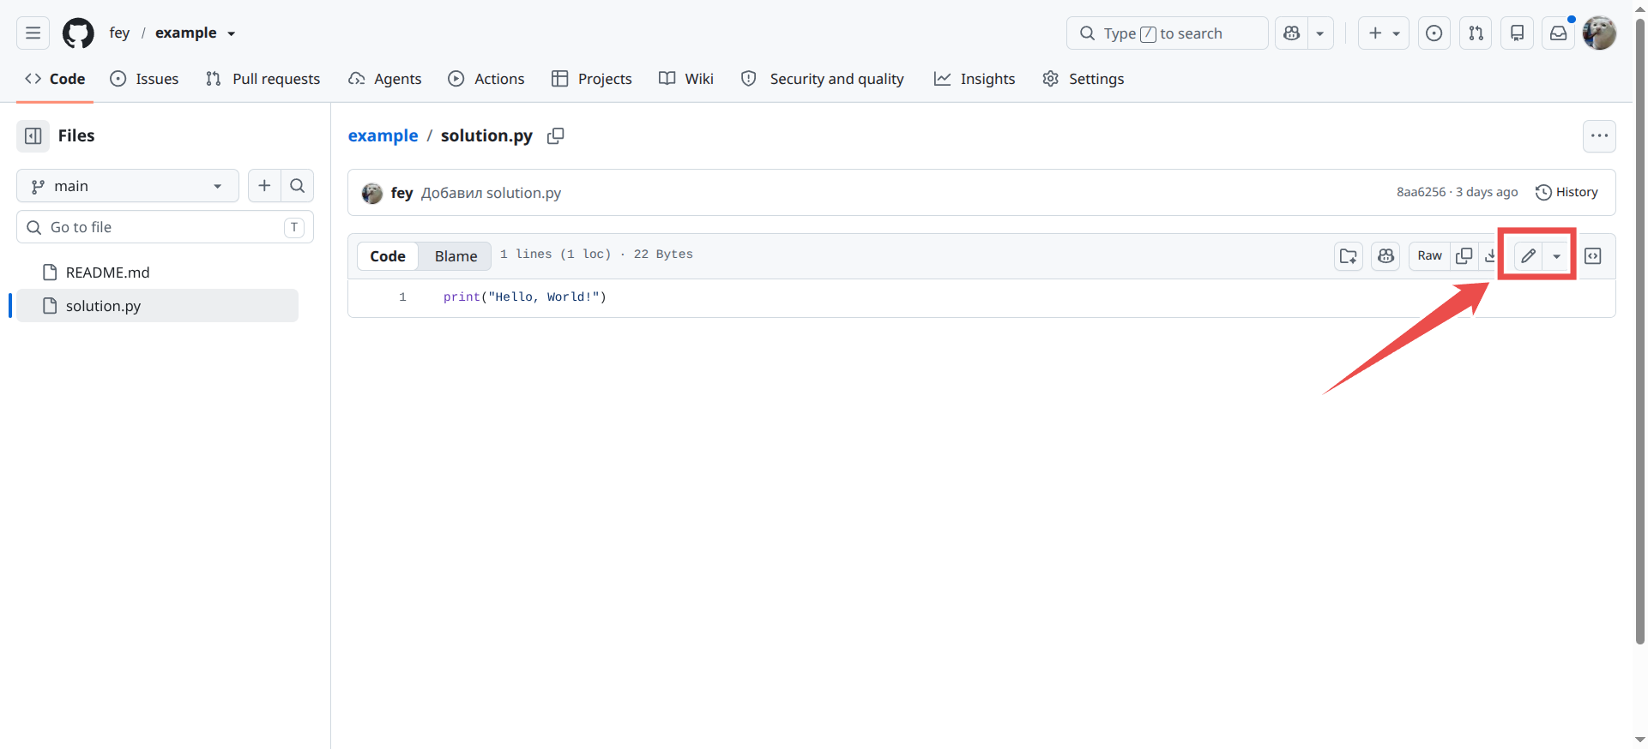This screenshot has height=749, width=1648.
Task: Focus the Go to file field
Action: pos(165,227)
